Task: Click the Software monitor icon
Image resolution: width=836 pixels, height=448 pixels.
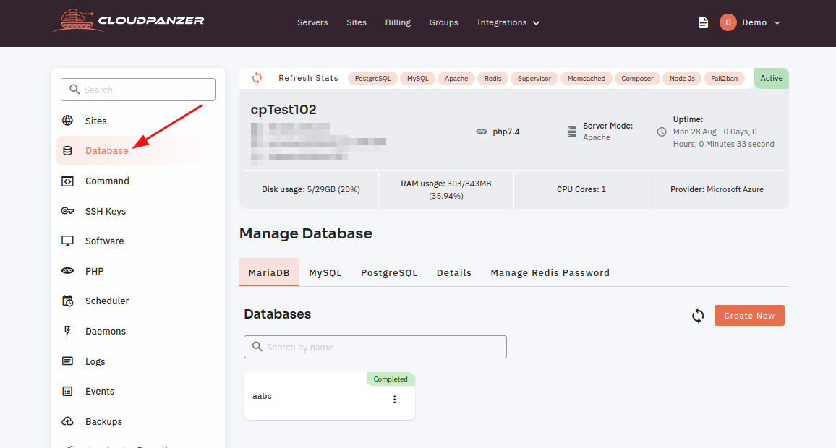Action: 68,241
